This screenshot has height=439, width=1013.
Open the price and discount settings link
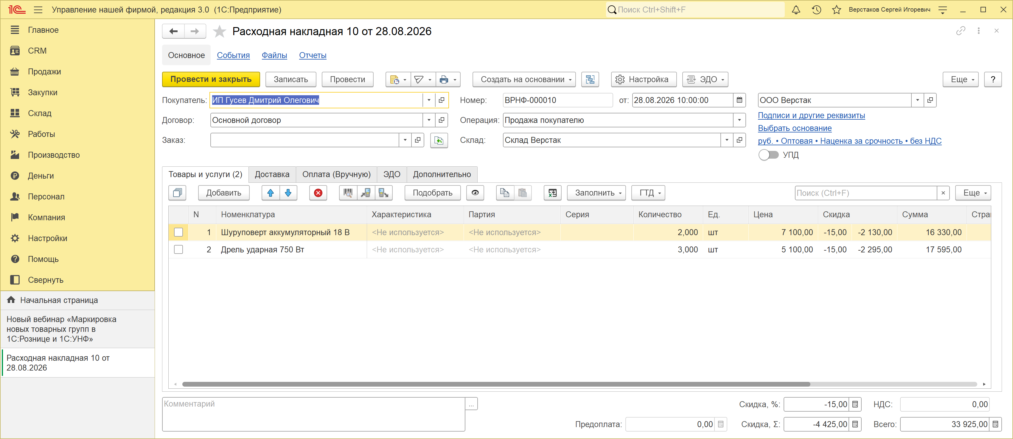coord(850,141)
